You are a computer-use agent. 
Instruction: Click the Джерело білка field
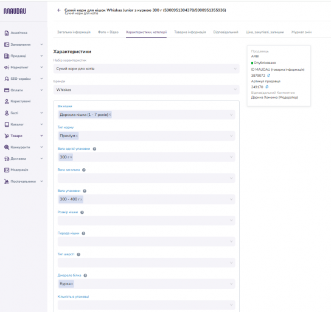point(146,284)
